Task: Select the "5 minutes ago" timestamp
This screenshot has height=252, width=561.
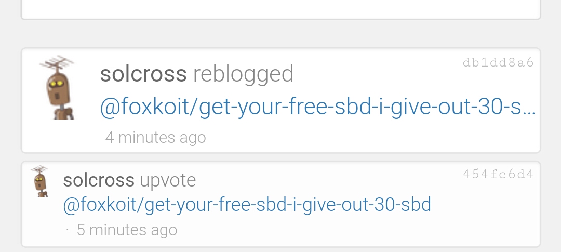Action: pos(127,230)
